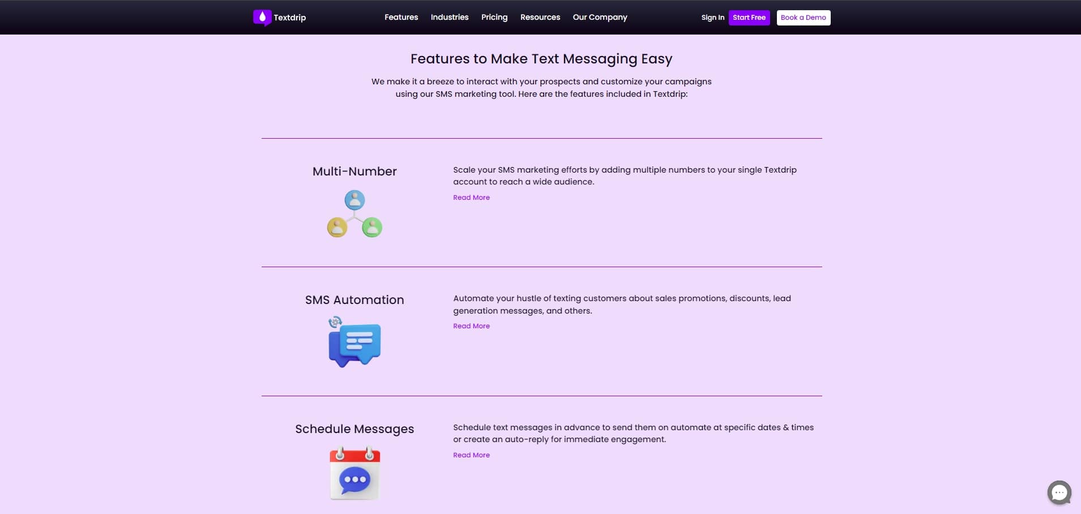The width and height of the screenshot is (1081, 514).
Task: Click the chat support bubble icon
Action: point(1058,492)
